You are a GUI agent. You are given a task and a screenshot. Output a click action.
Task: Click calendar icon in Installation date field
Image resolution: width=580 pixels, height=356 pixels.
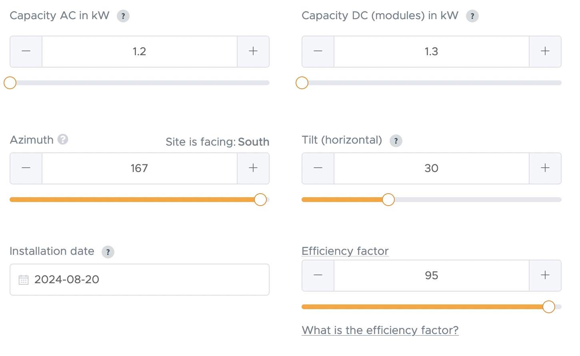[24, 280]
